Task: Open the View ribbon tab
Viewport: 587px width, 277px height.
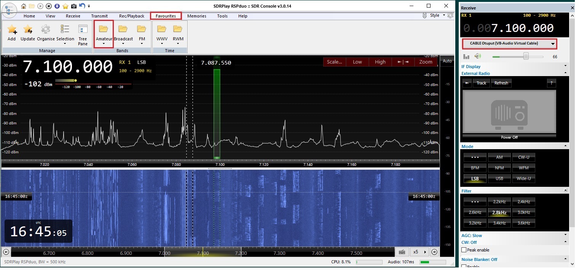Action: pos(50,16)
